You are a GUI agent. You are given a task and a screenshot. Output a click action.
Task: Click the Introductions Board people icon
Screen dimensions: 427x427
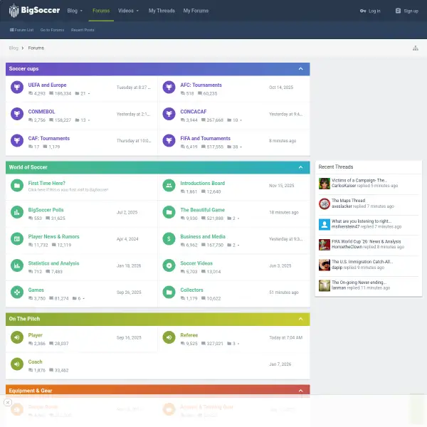click(169, 186)
